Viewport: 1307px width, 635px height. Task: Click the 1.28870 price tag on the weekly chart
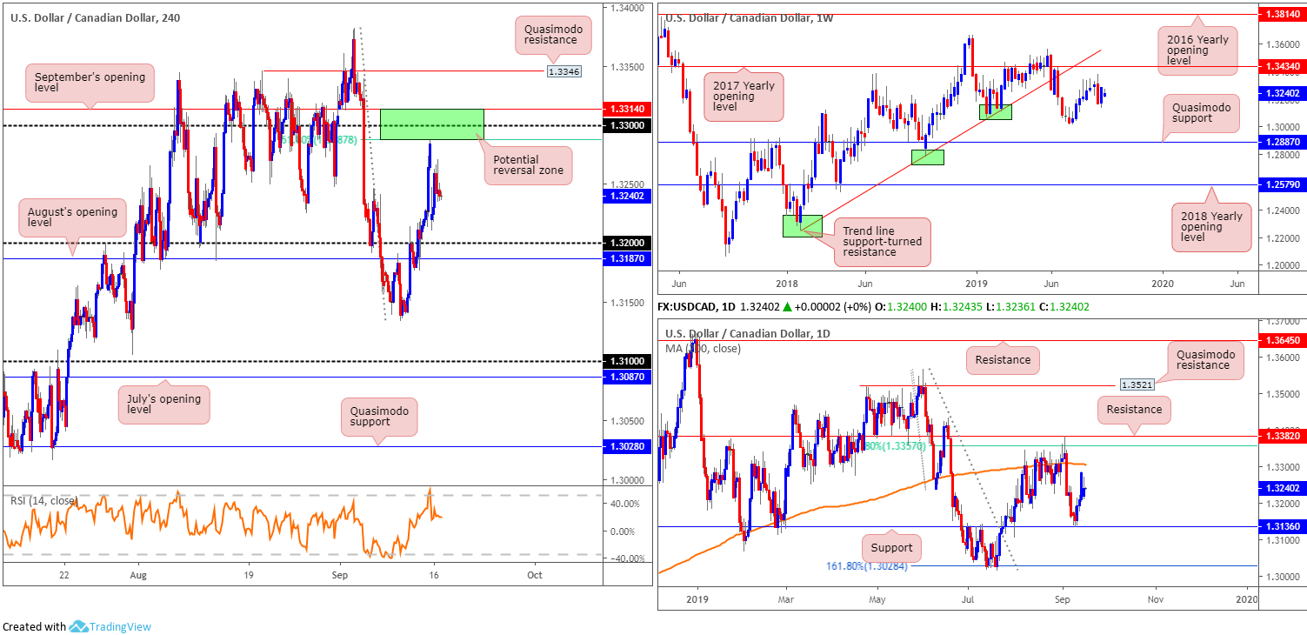pos(1283,141)
